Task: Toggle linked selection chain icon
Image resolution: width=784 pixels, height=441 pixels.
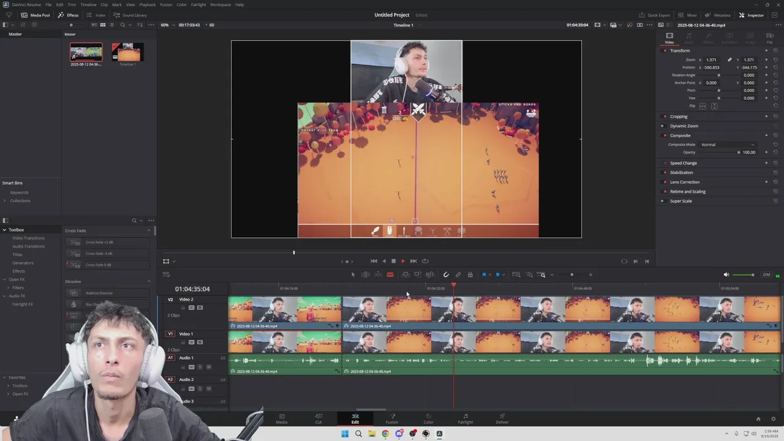Action: point(458,274)
